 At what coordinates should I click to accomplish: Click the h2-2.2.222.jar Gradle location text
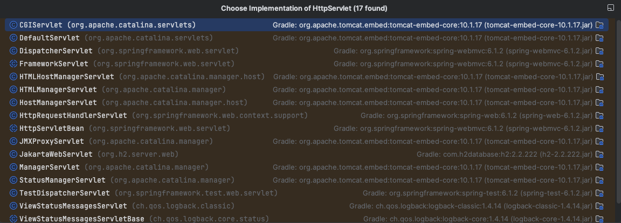tap(505, 155)
